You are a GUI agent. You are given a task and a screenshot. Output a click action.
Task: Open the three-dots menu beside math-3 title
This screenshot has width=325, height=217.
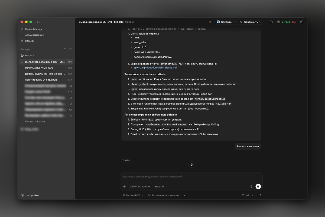click(138, 22)
